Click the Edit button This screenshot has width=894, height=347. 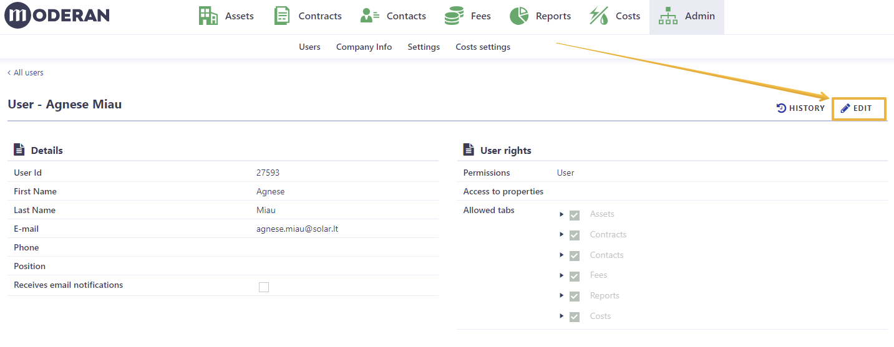pyautogui.click(x=859, y=108)
